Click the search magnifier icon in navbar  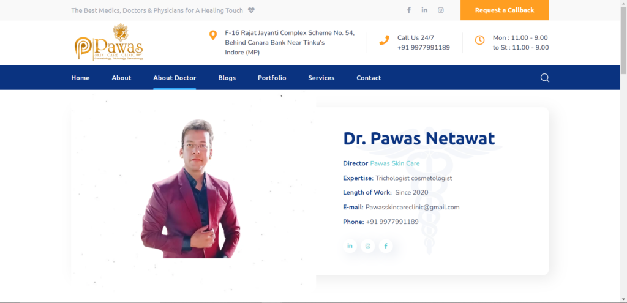(x=544, y=78)
